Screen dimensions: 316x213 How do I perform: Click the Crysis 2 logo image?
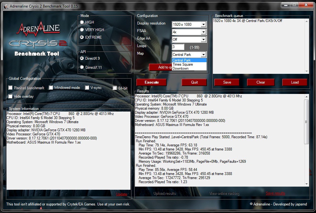[x=38, y=43]
